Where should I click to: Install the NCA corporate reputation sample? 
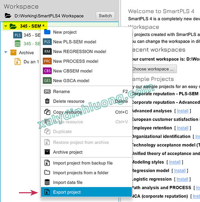click(196, 196)
